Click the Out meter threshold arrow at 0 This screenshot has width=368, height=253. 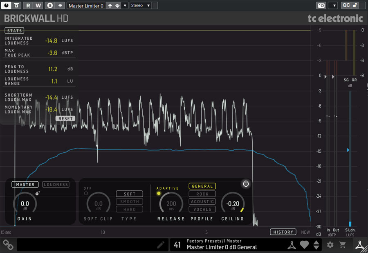(x=333, y=77)
